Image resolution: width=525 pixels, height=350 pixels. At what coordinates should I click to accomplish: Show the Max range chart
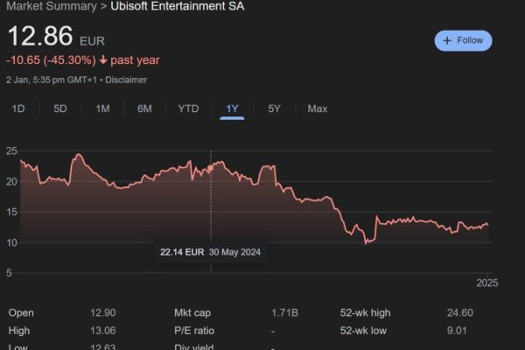(318, 108)
